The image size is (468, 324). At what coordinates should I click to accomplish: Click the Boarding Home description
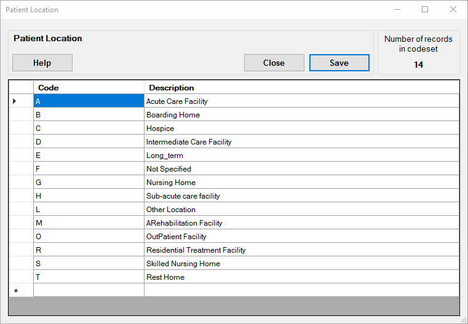click(x=301, y=114)
